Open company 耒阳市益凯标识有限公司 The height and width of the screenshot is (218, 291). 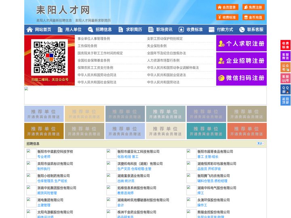tap(55, 163)
